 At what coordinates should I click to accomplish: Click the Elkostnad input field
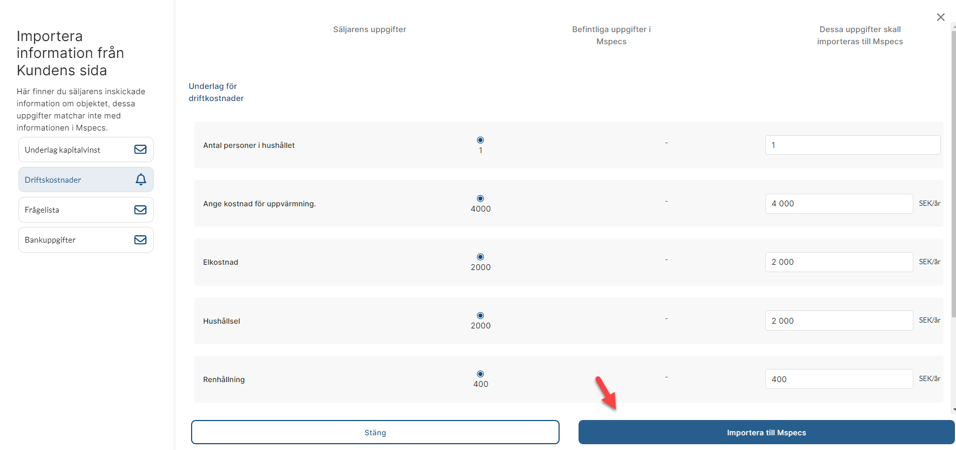pyautogui.click(x=839, y=262)
